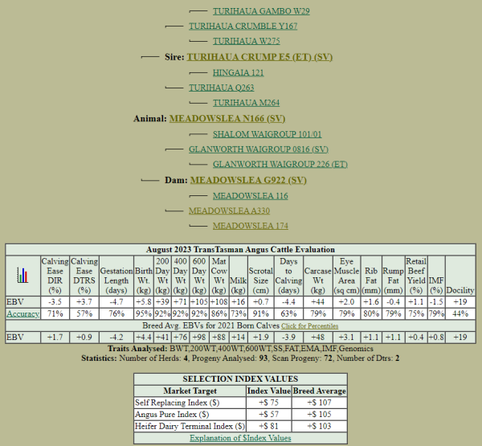Select the Heifer Dairy Terminal Index ($) label
The height and width of the screenshot is (446, 482).
click(x=190, y=426)
